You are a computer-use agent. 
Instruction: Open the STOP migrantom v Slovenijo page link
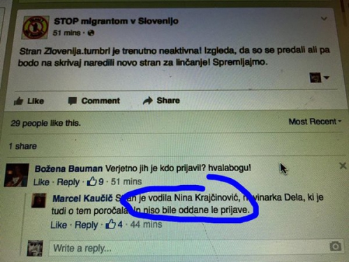tap(116, 21)
